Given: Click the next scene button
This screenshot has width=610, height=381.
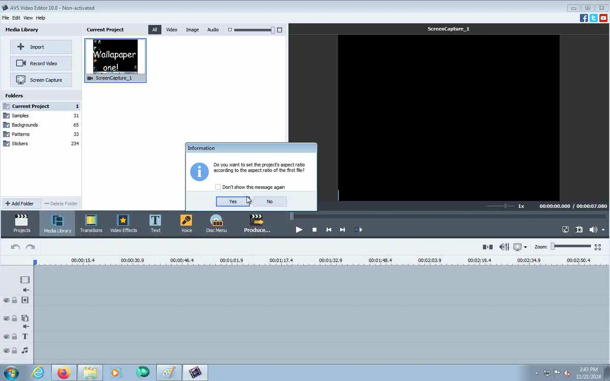Looking at the screenshot, I should click(x=358, y=229).
